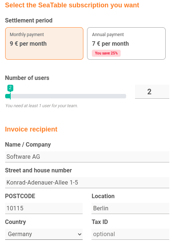Choose the Annual payment plan
The width and height of the screenshot is (173, 242).
click(x=126, y=43)
